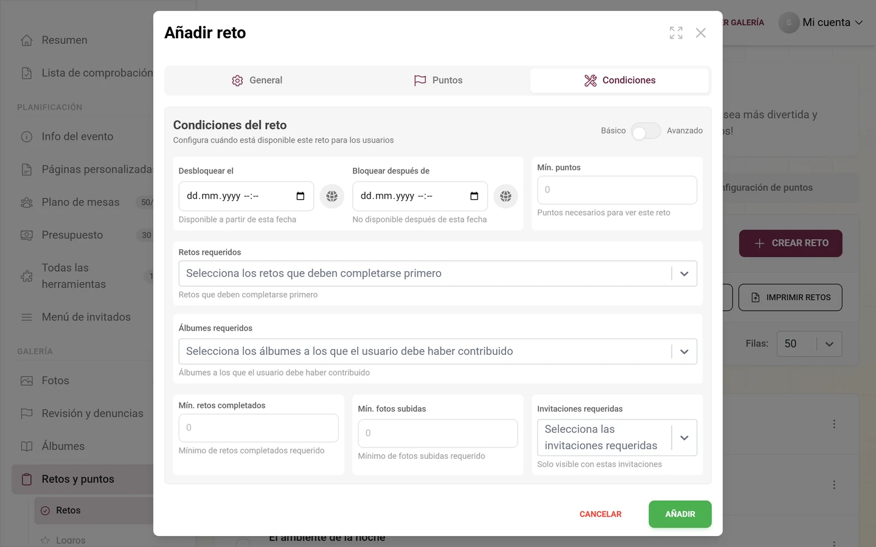Select the Condiciones tab

[x=619, y=80]
